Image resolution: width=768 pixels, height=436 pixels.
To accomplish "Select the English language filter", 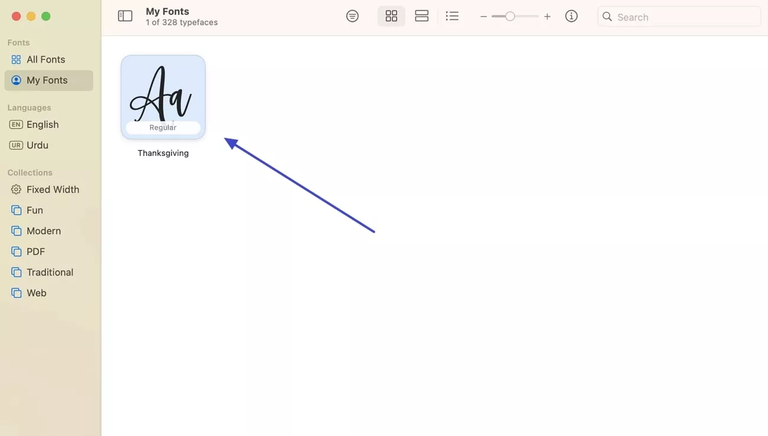I will point(41,124).
